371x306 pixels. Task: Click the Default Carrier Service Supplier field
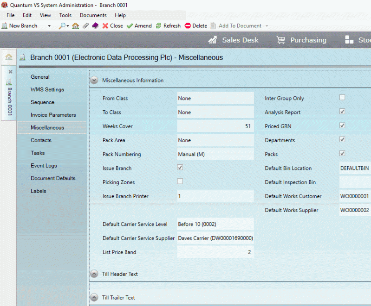215,238
